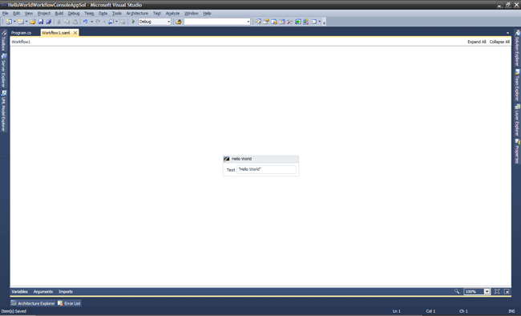Expand the Navigate Backward dropdown arrow
This screenshot has width=521, height=316.
tap(116, 22)
